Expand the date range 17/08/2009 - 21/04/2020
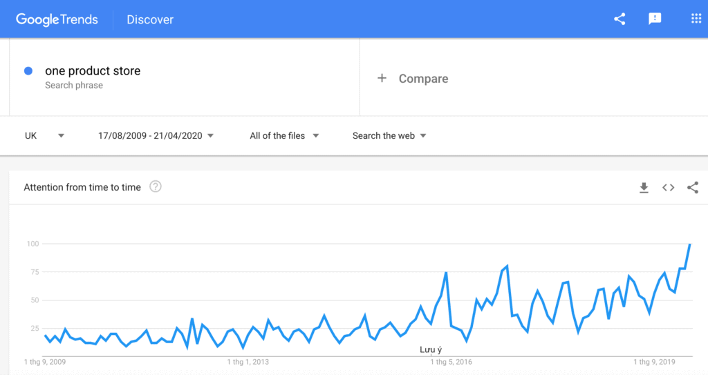This screenshot has width=708, height=375. pyautogui.click(x=156, y=136)
